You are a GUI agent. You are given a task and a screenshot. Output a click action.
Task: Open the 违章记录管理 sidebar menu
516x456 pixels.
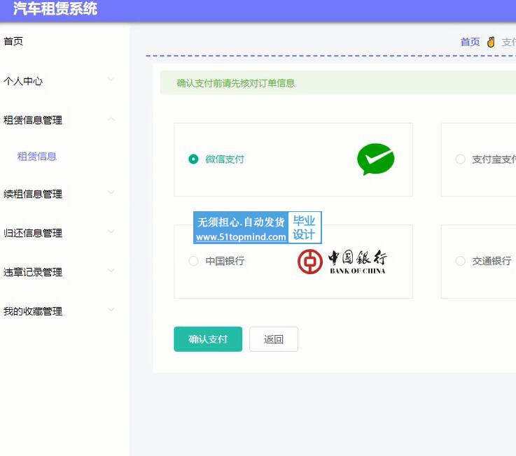(33, 272)
